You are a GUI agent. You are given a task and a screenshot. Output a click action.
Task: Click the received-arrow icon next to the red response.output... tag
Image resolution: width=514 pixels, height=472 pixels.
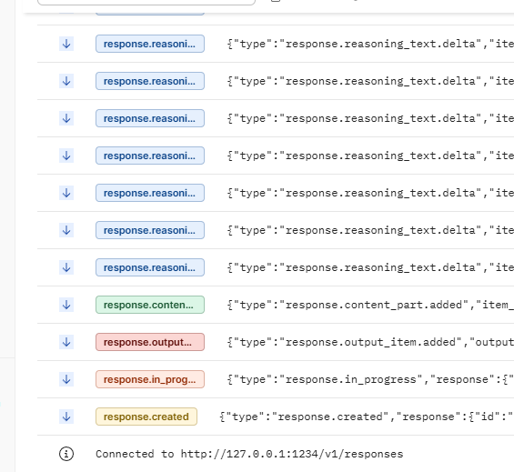[66, 342]
